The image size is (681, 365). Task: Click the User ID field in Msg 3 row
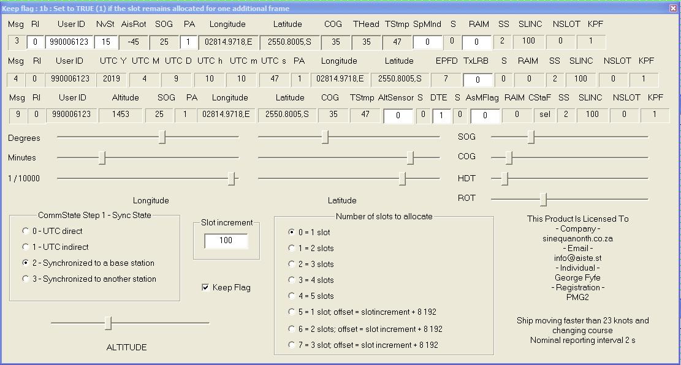pyautogui.click(x=69, y=42)
